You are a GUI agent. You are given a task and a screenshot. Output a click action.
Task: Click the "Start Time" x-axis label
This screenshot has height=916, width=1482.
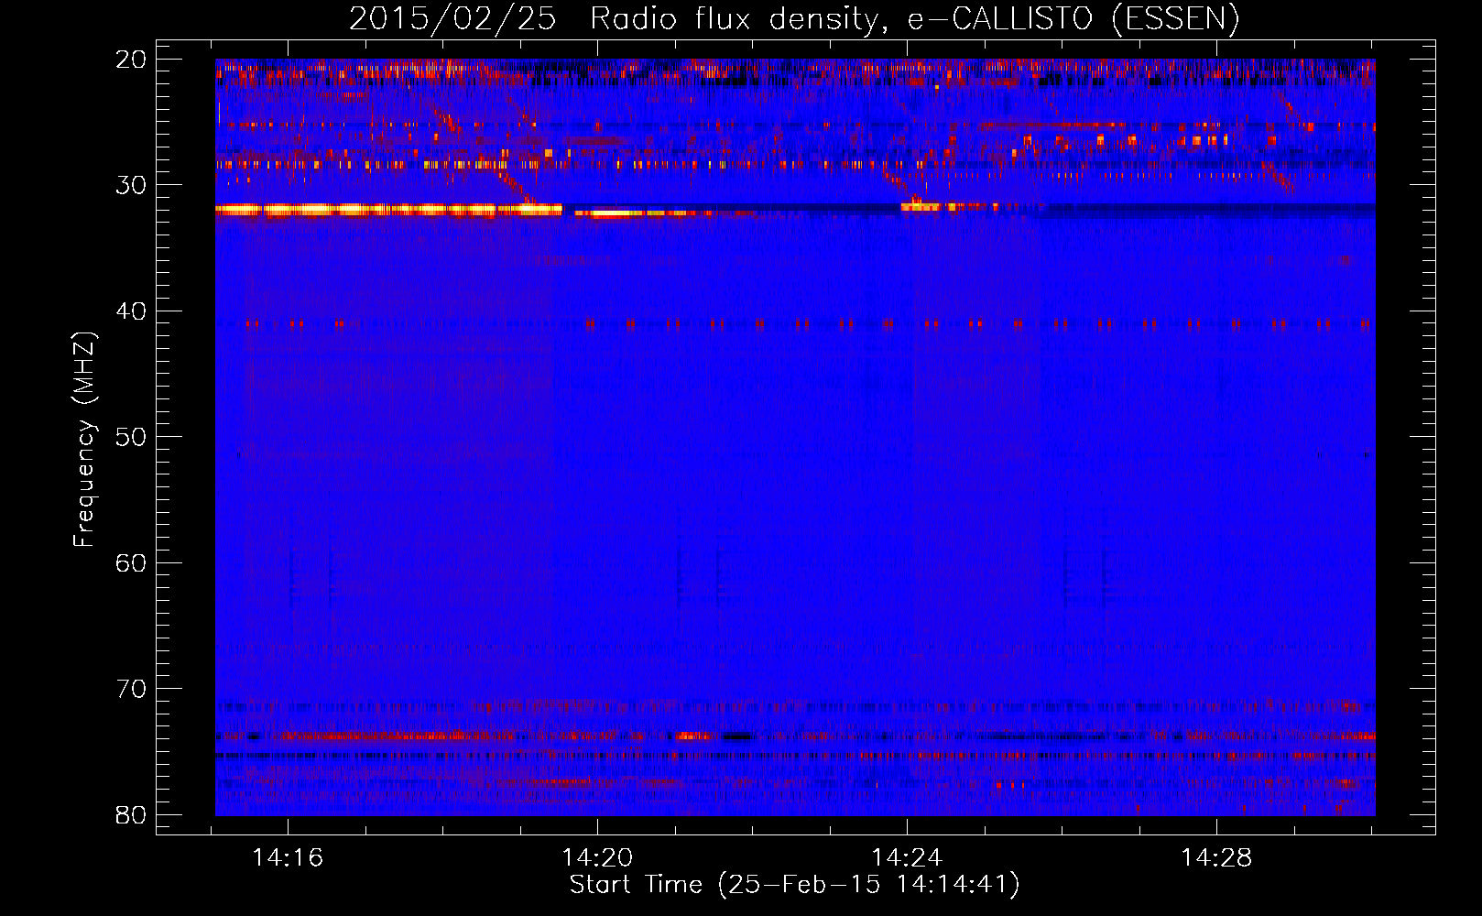pyautogui.click(x=794, y=885)
